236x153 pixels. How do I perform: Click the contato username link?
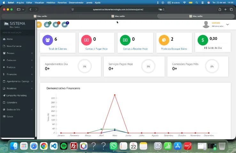tap(216, 23)
